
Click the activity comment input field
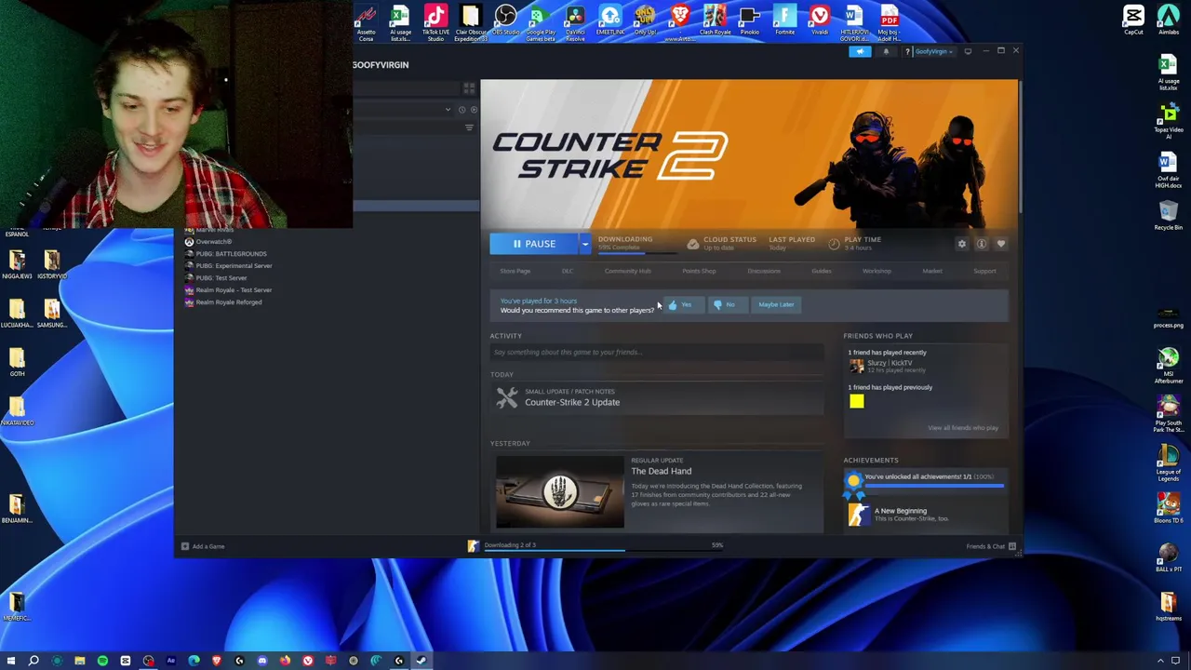tap(657, 352)
